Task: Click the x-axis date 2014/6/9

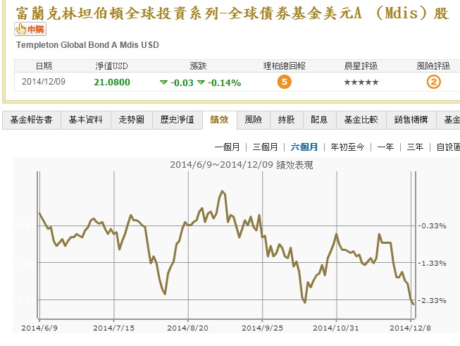Action: point(39,328)
